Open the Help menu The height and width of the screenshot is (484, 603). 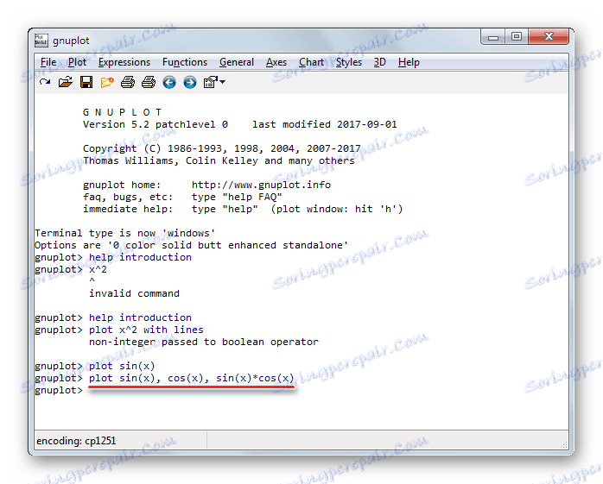click(x=409, y=62)
